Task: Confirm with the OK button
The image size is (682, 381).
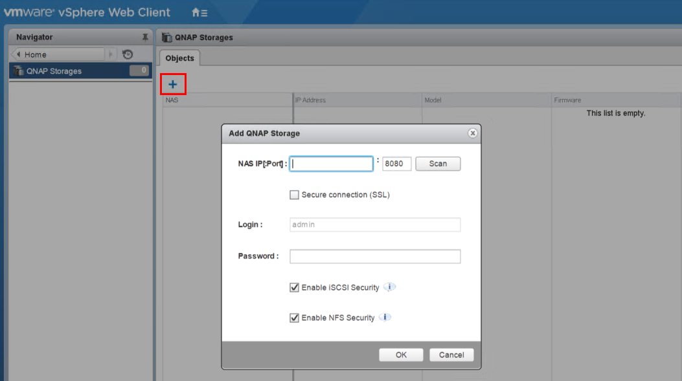Action: click(401, 354)
